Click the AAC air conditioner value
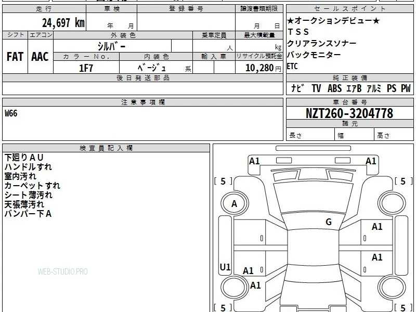 (40, 57)
